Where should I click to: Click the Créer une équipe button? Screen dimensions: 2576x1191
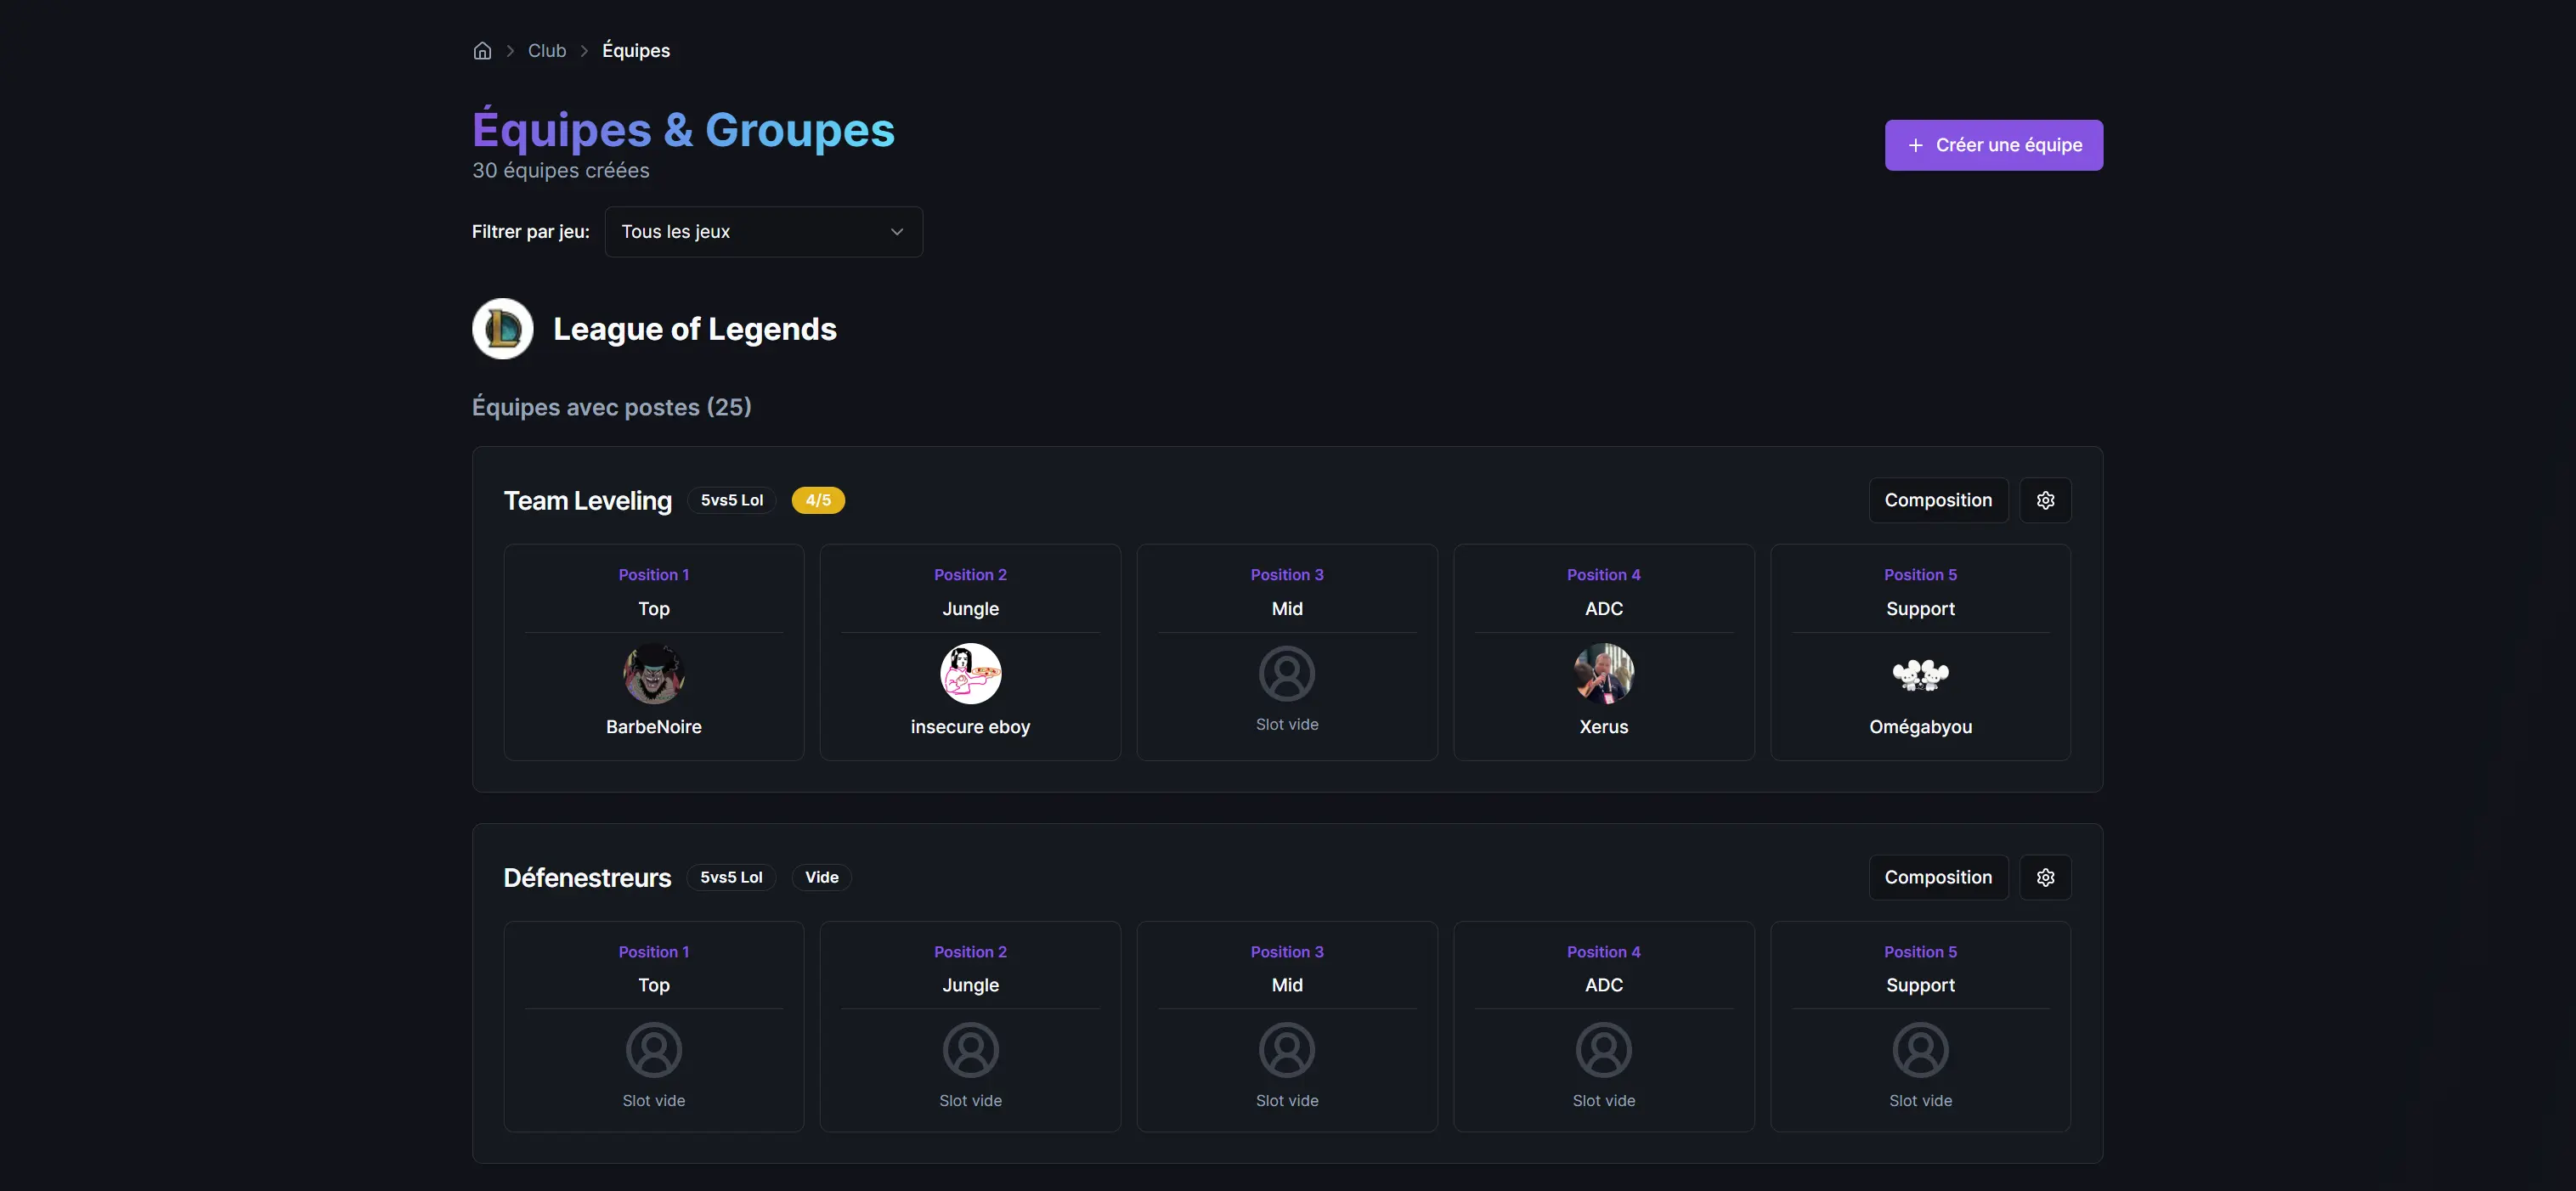tap(1993, 144)
